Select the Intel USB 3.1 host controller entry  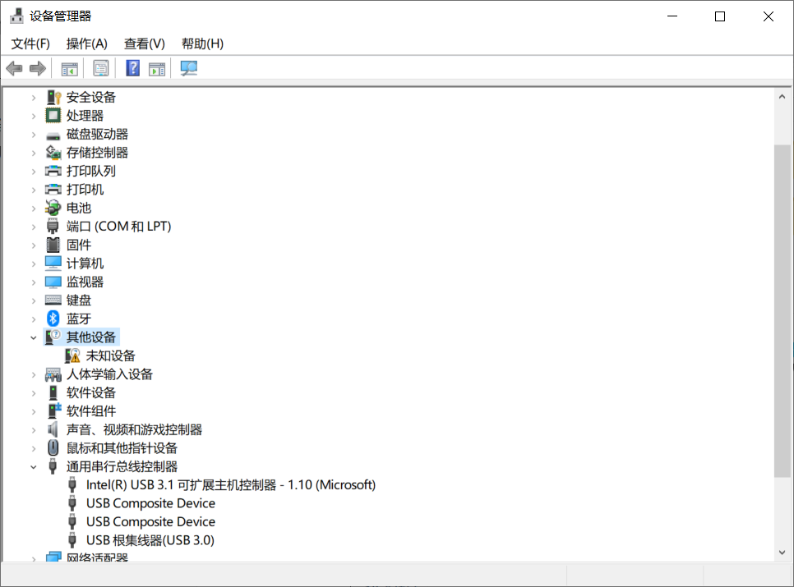click(x=231, y=484)
